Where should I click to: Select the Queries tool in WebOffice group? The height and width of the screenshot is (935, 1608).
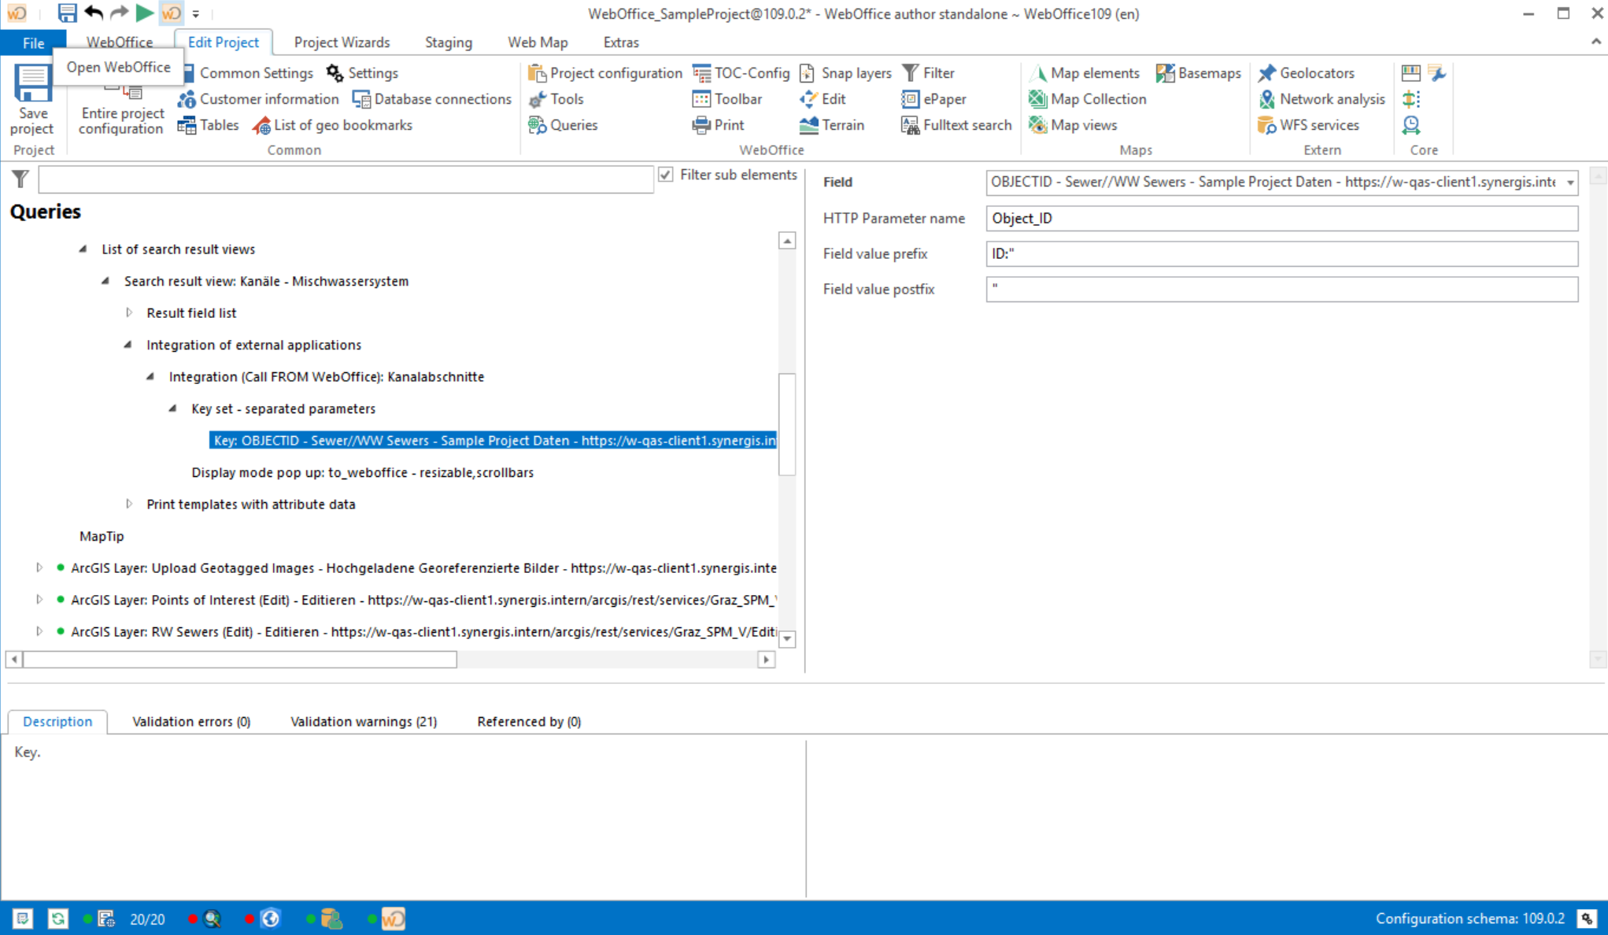coord(564,125)
